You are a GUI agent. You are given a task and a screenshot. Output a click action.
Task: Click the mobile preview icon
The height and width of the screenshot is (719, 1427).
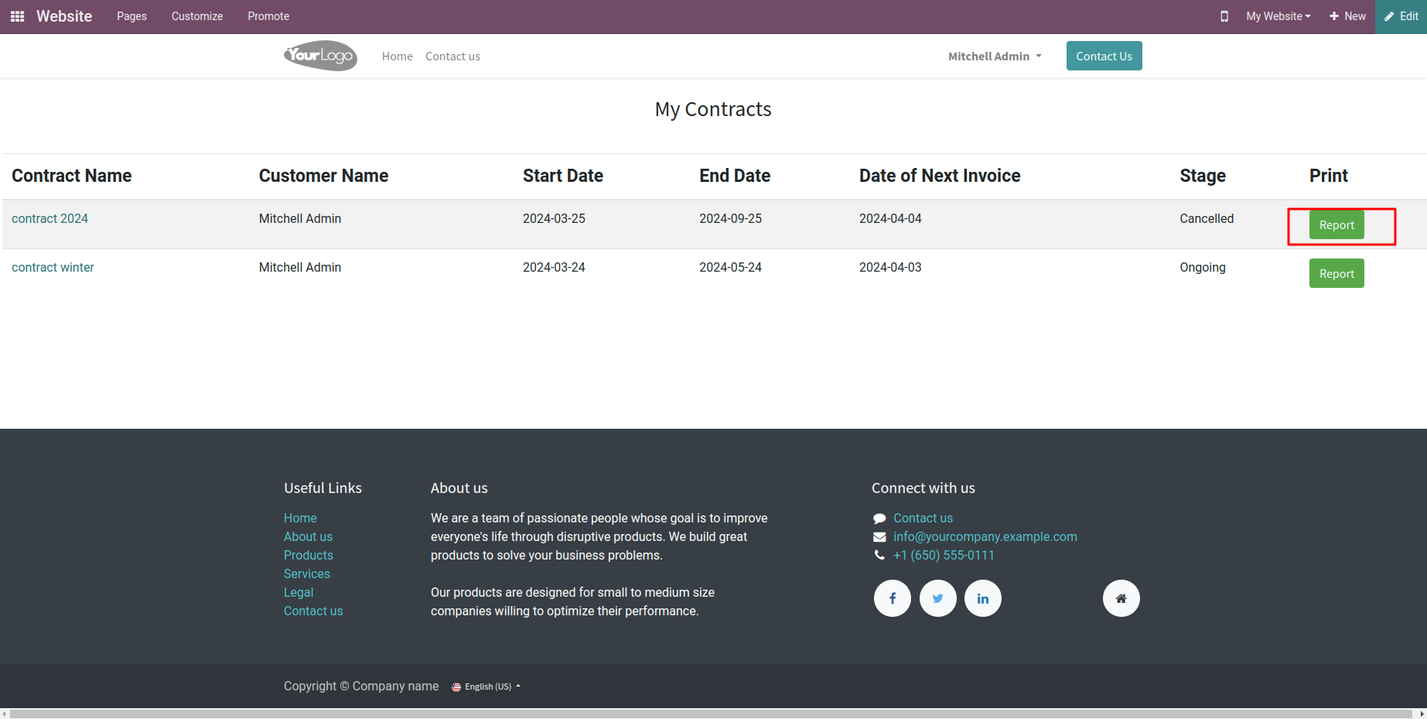pyautogui.click(x=1224, y=16)
